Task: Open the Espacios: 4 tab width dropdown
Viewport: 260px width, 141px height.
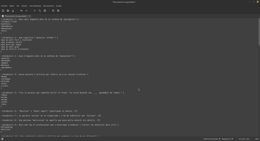Action: [227, 139]
